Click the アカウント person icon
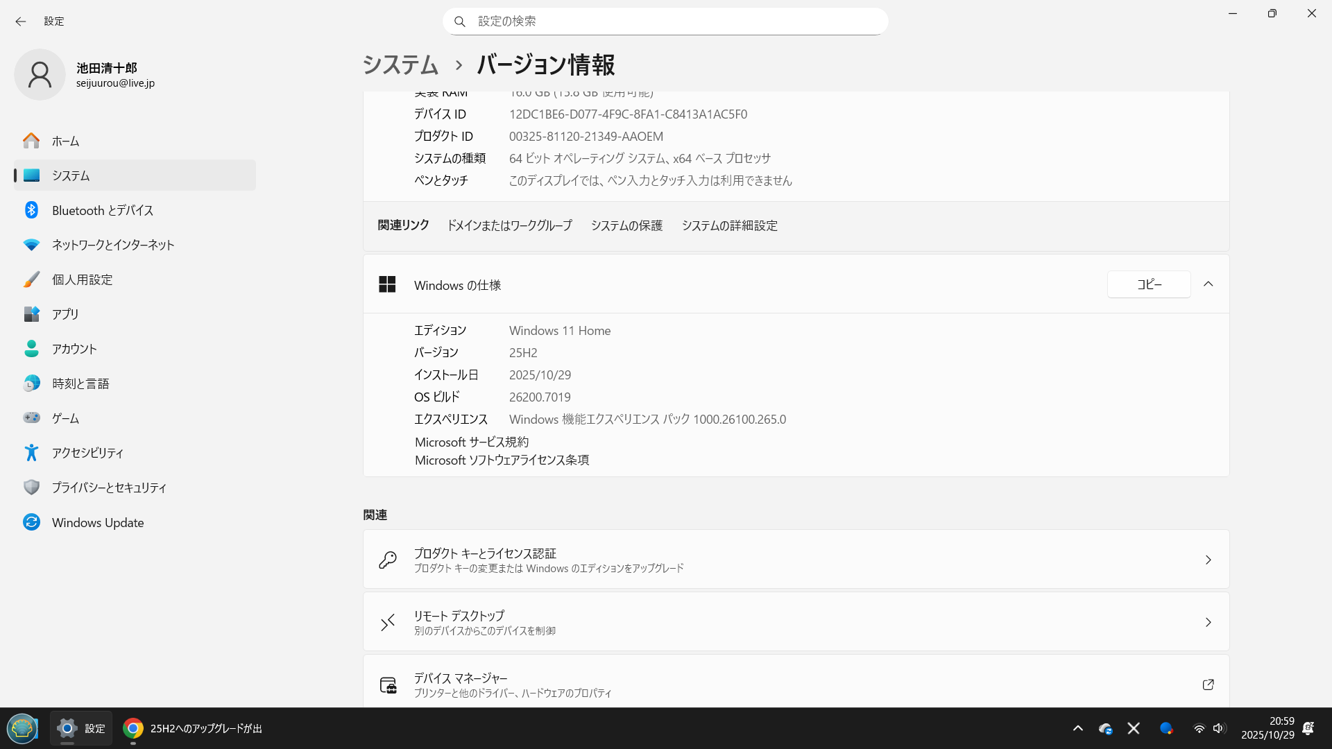The width and height of the screenshot is (1332, 749). point(31,349)
